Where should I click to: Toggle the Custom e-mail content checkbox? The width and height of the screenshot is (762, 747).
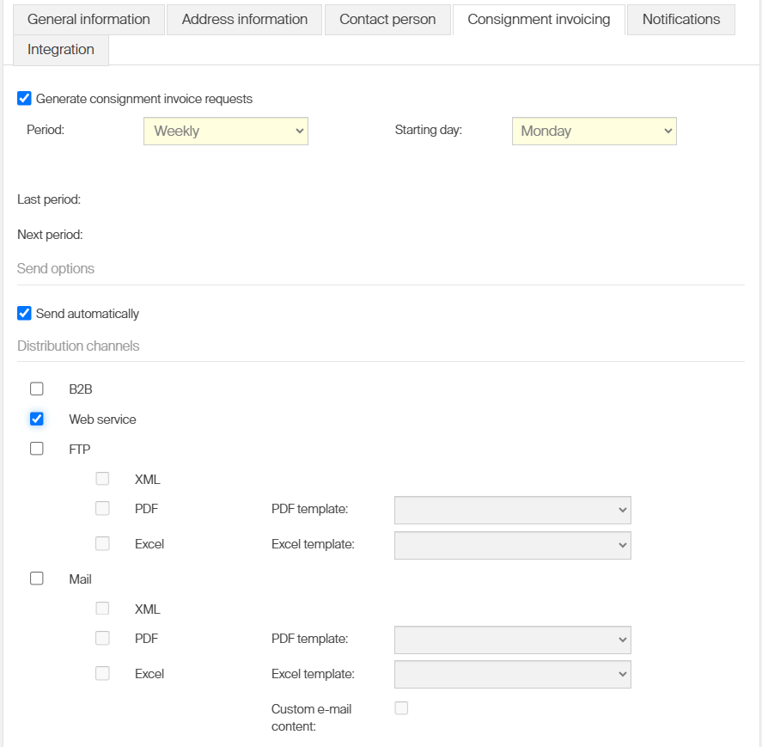click(x=401, y=708)
